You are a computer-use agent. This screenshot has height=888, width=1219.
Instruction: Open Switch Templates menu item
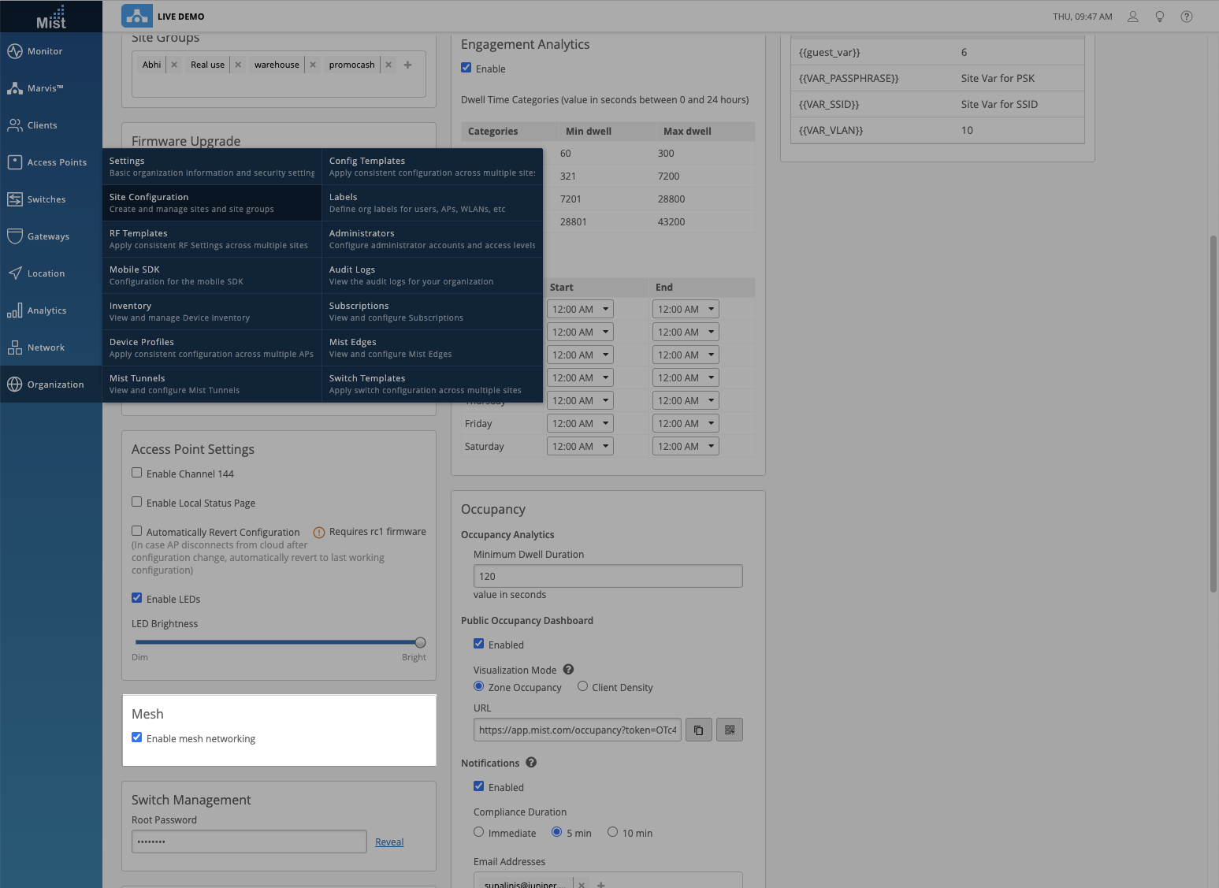click(433, 384)
